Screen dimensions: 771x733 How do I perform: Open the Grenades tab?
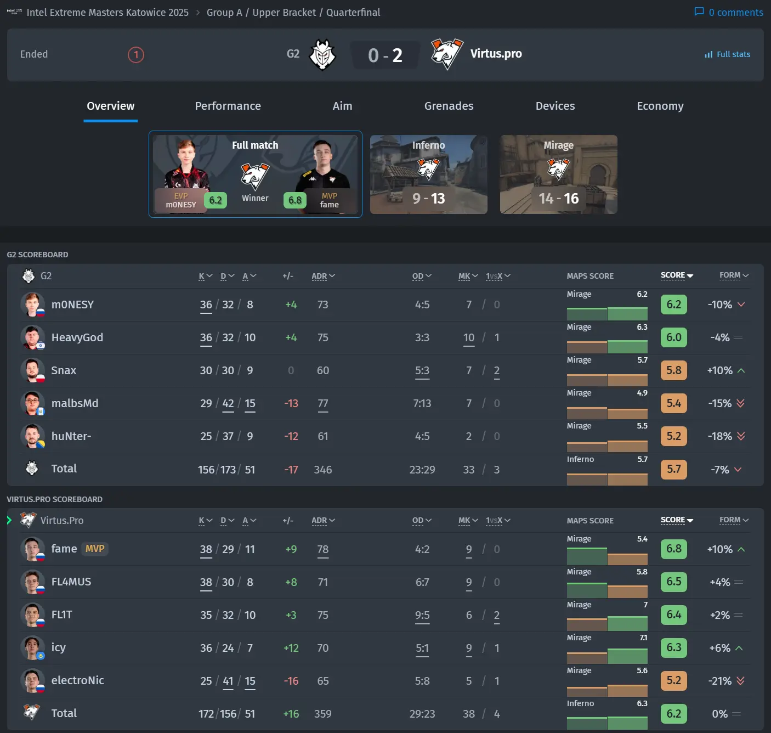[449, 106]
